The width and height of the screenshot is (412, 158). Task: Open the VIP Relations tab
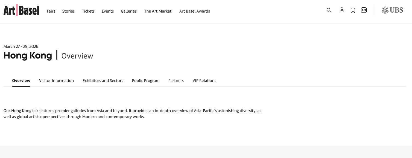click(204, 81)
